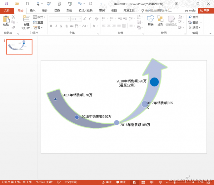Toggle Italic formatting

tap(56, 26)
